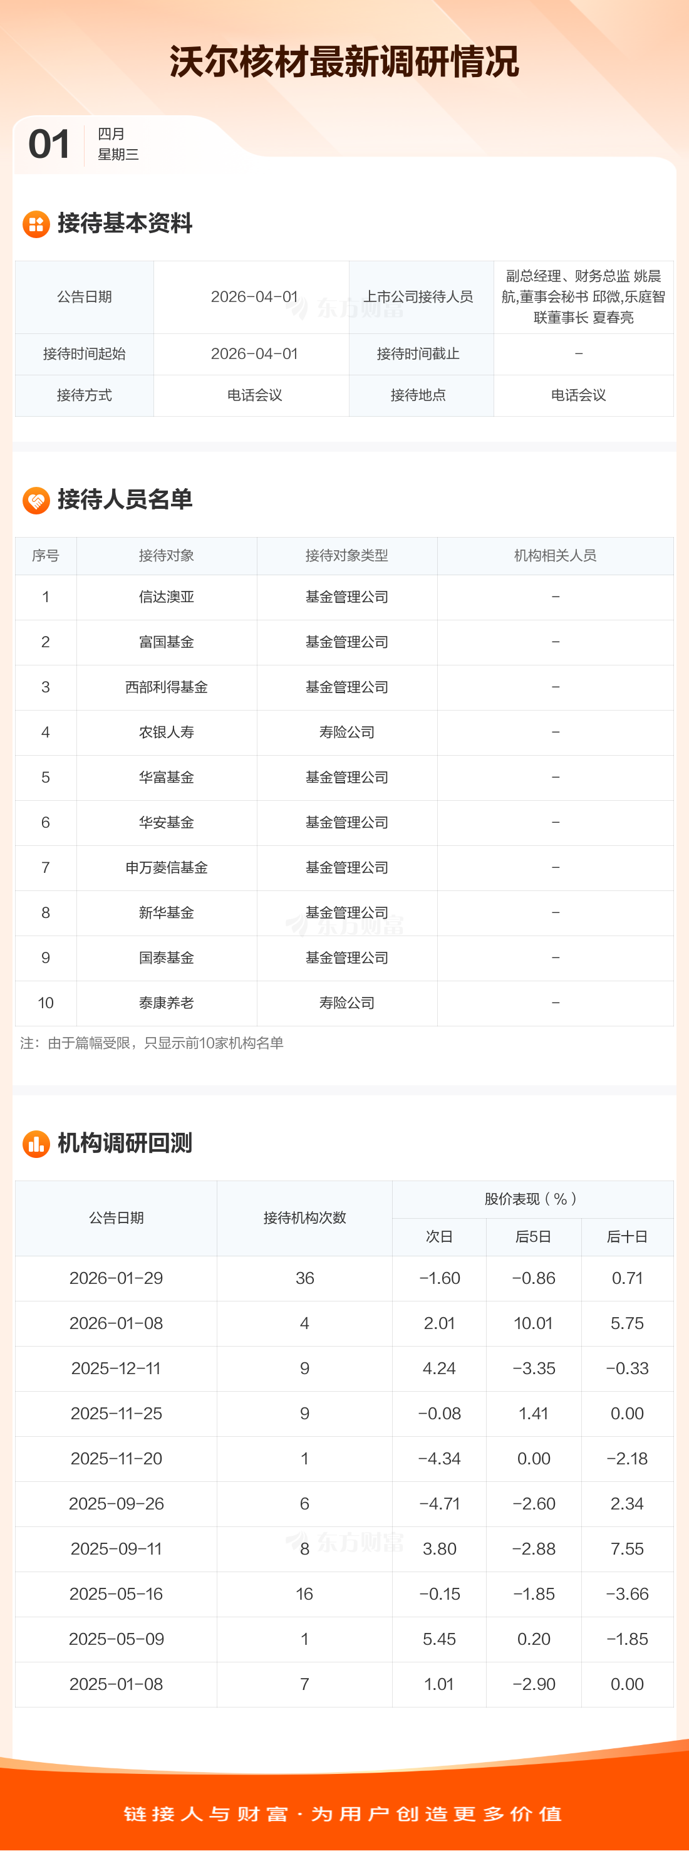Select the page title 沃尔核材最新调研情况
Viewport: 689px width, 1851px height.
[344, 62]
